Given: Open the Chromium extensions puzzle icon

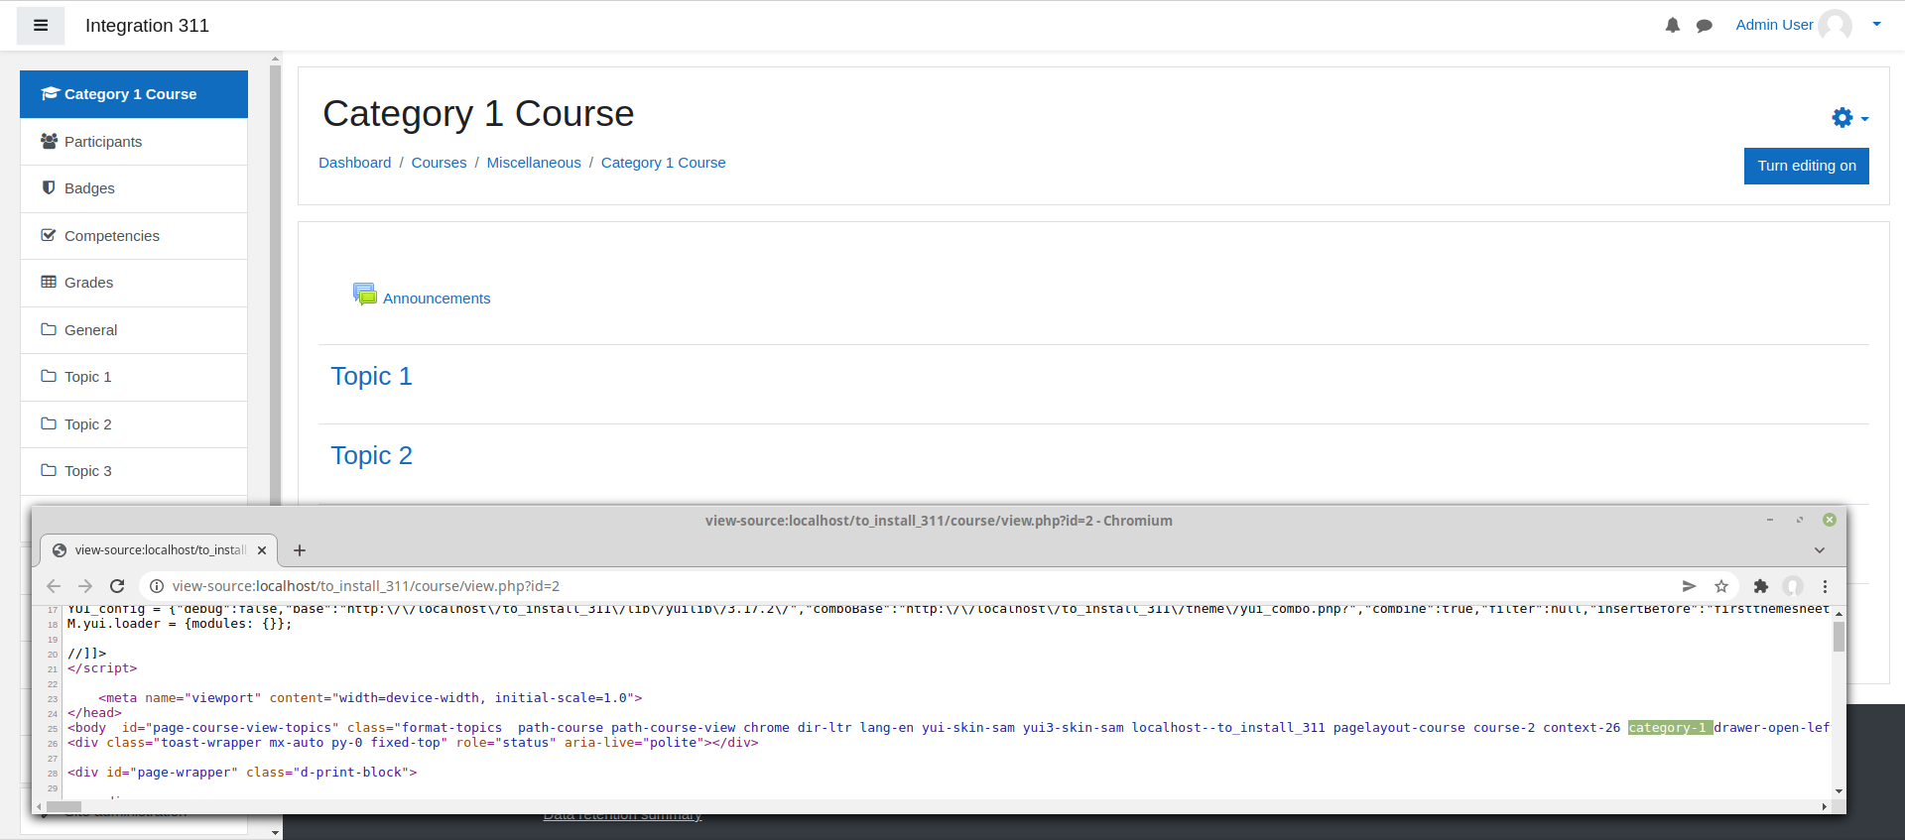Looking at the screenshot, I should point(1761,586).
